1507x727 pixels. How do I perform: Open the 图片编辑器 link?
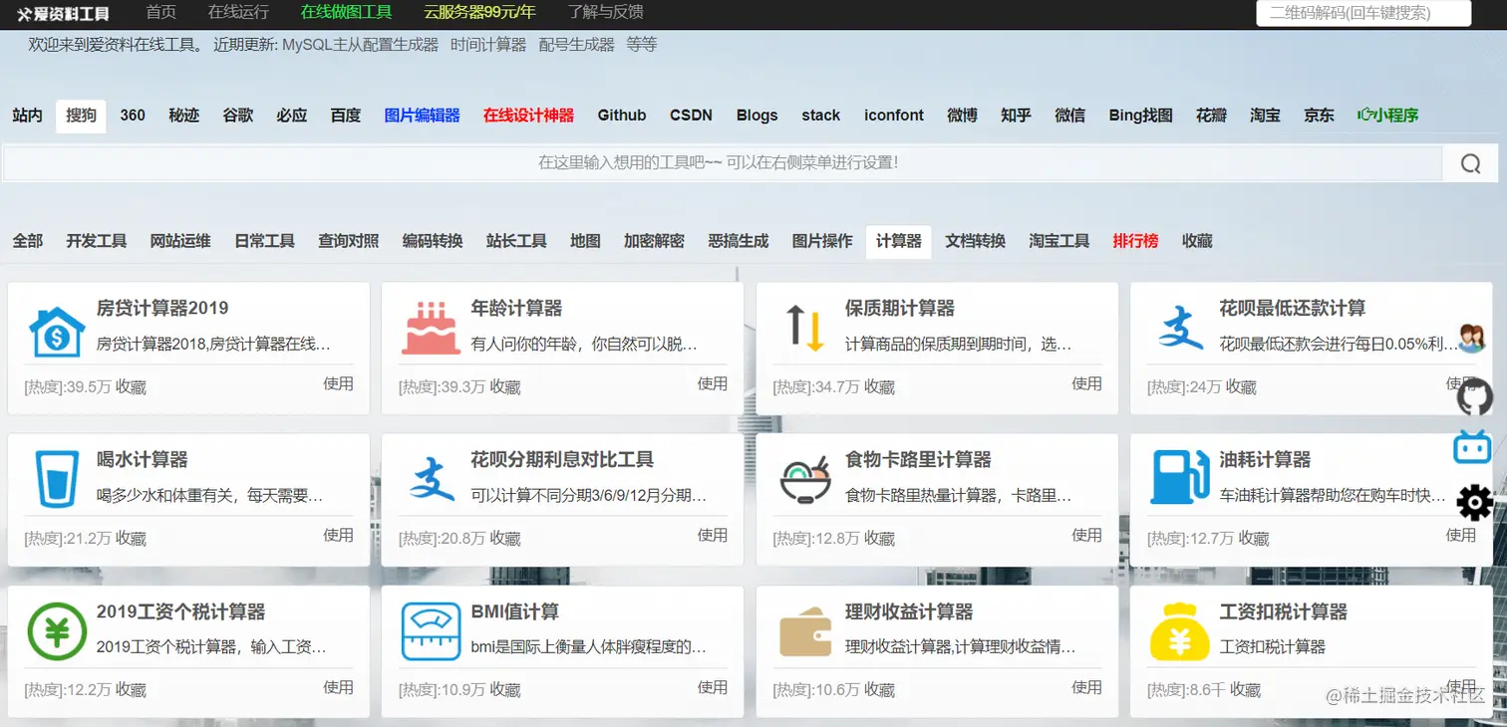point(423,116)
